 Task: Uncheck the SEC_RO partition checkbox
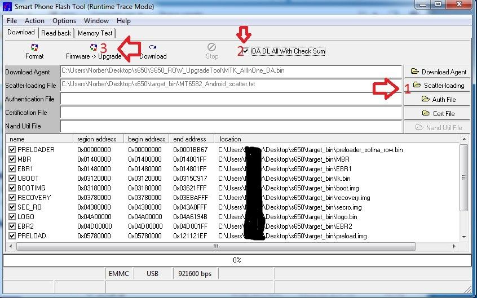point(12,207)
